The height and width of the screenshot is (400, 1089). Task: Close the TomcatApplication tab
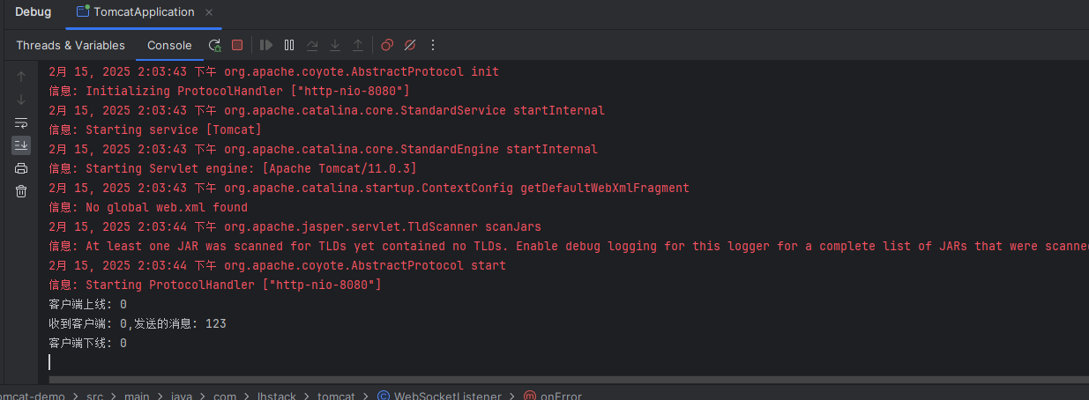(x=207, y=12)
